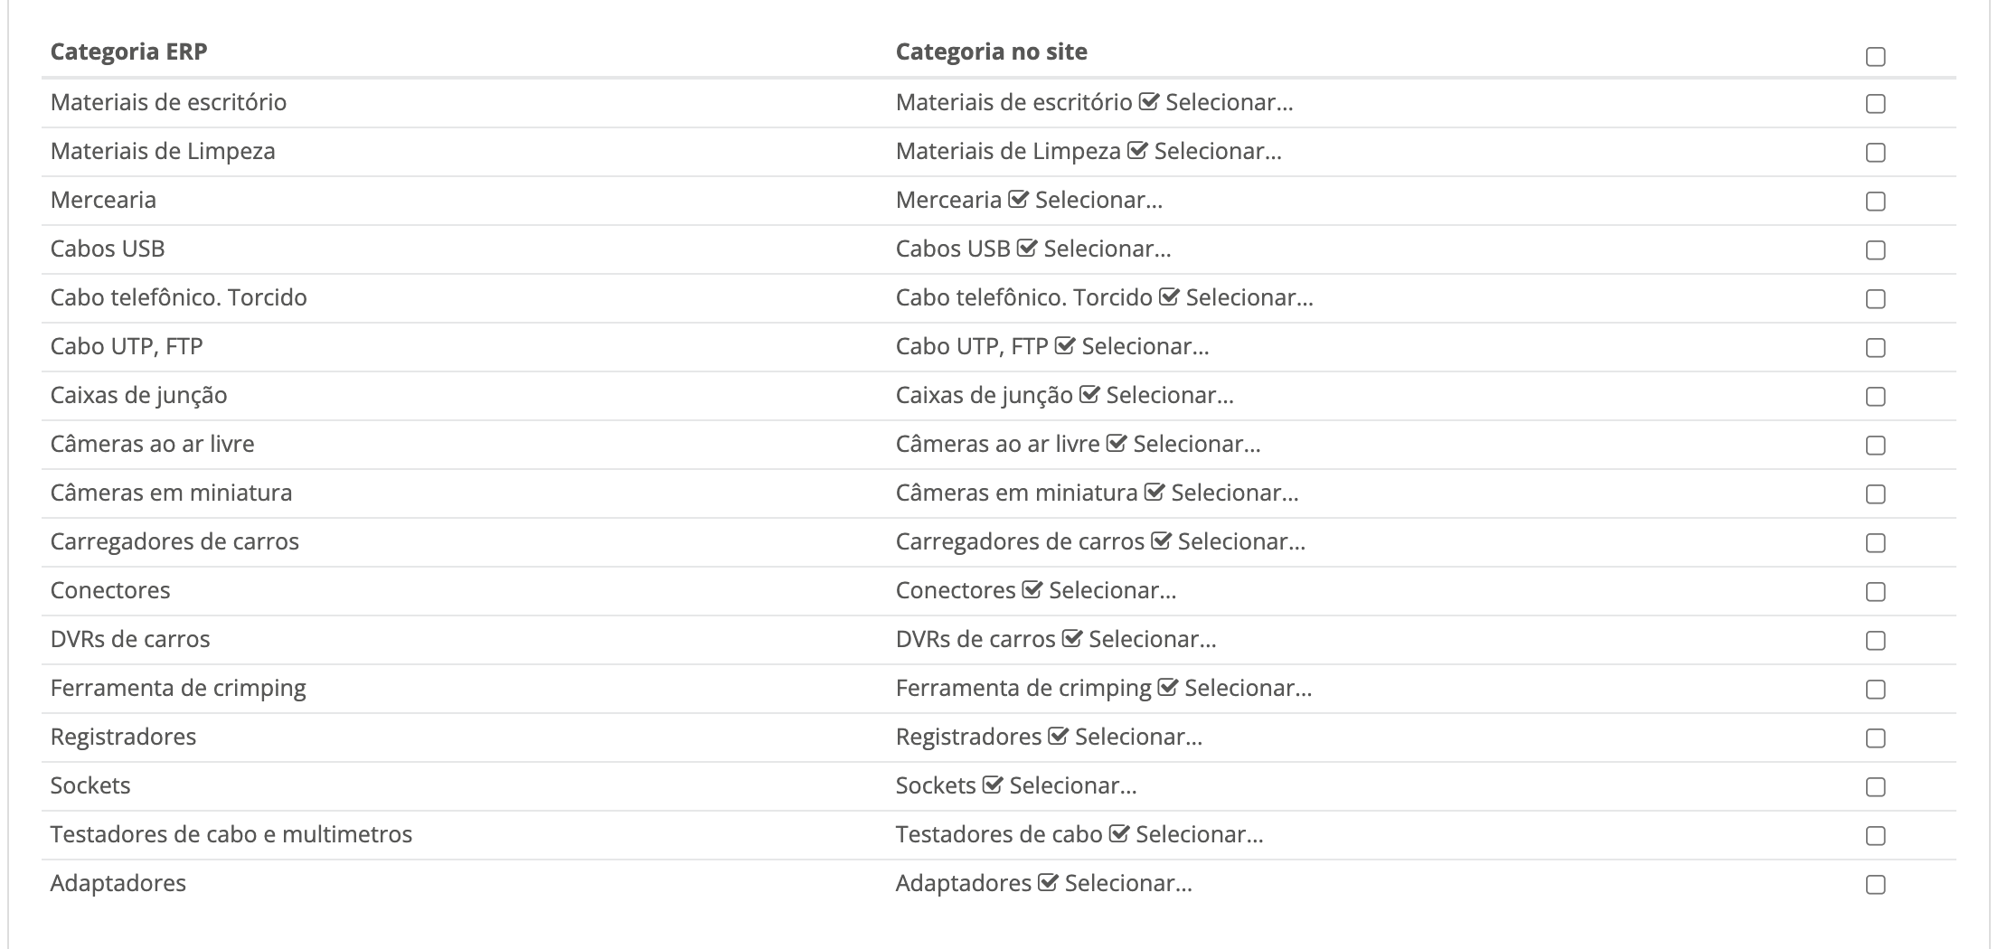The image size is (1998, 949).
Task: Click the edit icon beside Mercearia site category
Action: coord(1019,200)
